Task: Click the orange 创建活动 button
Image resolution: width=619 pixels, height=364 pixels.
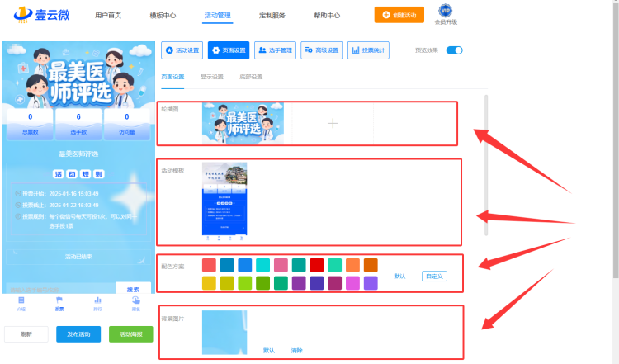Action: (x=399, y=15)
